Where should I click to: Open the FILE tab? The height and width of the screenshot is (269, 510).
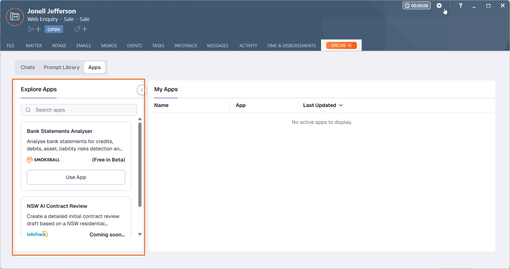point(11,46)
